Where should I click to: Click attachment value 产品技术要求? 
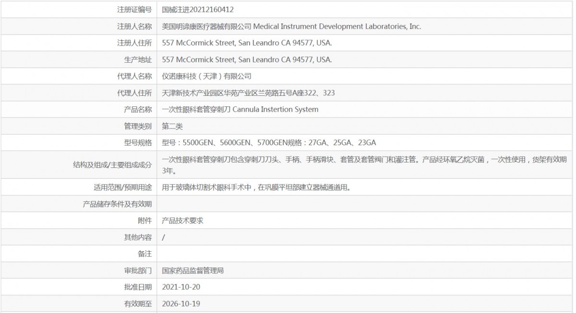point(183,220)
